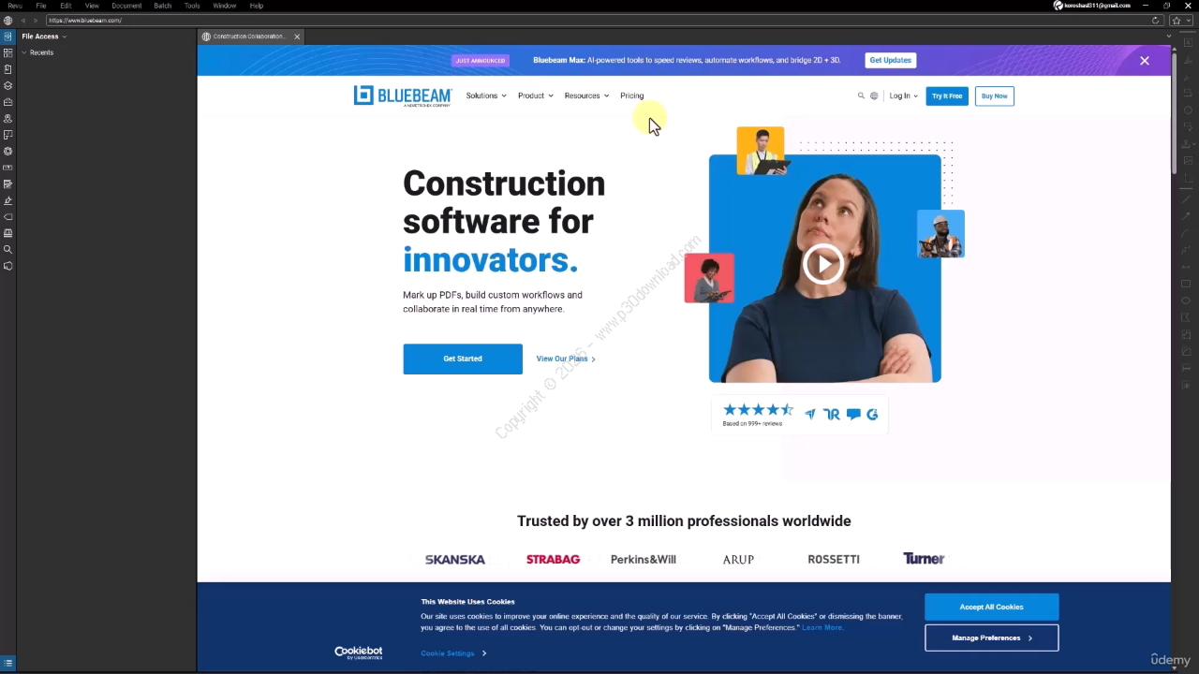Open the Thumbnails panel icon
Image resolution: width=1199 pixels, height=674 pixels.
(7, 53)
